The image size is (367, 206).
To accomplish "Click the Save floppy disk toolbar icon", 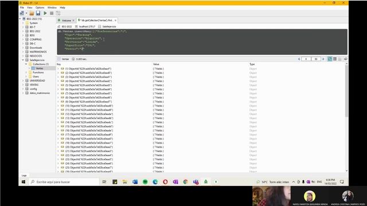I will click(x=38, y=13).
